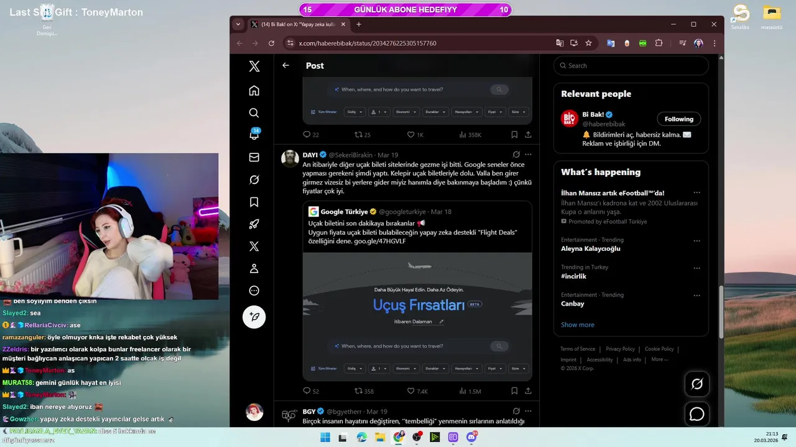Image resolution: width=796 pixels, height=447 pixels.
Task: Open the X home feed icon
Action: (x=254, y=91)
